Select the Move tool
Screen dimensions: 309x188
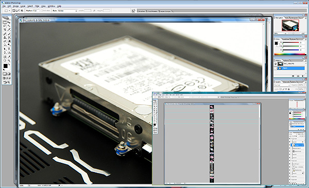[9, 23]
